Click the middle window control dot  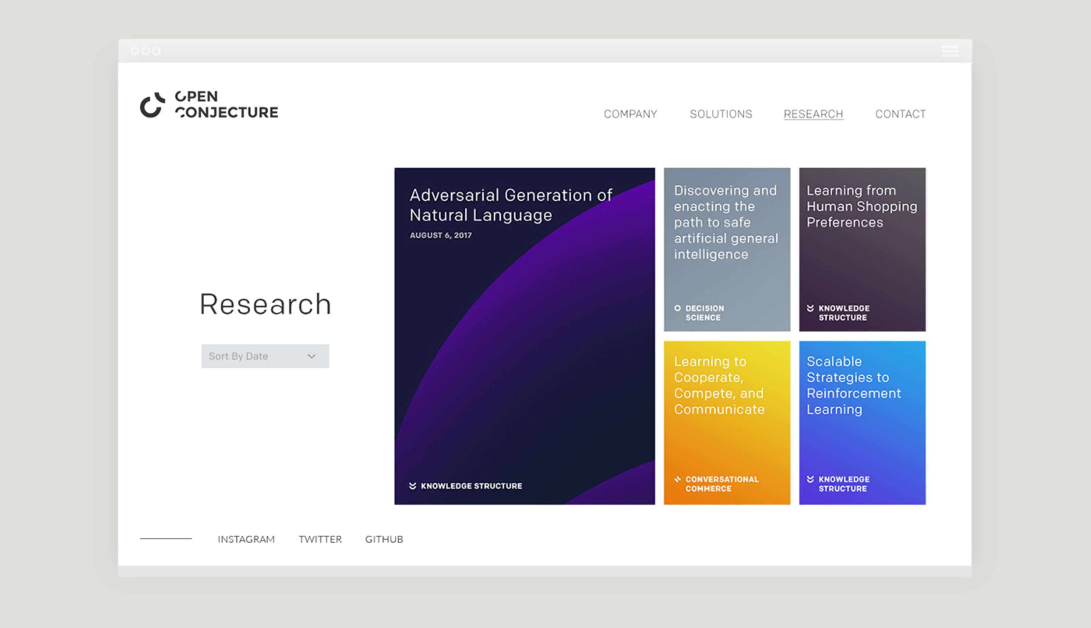[145, 51]
